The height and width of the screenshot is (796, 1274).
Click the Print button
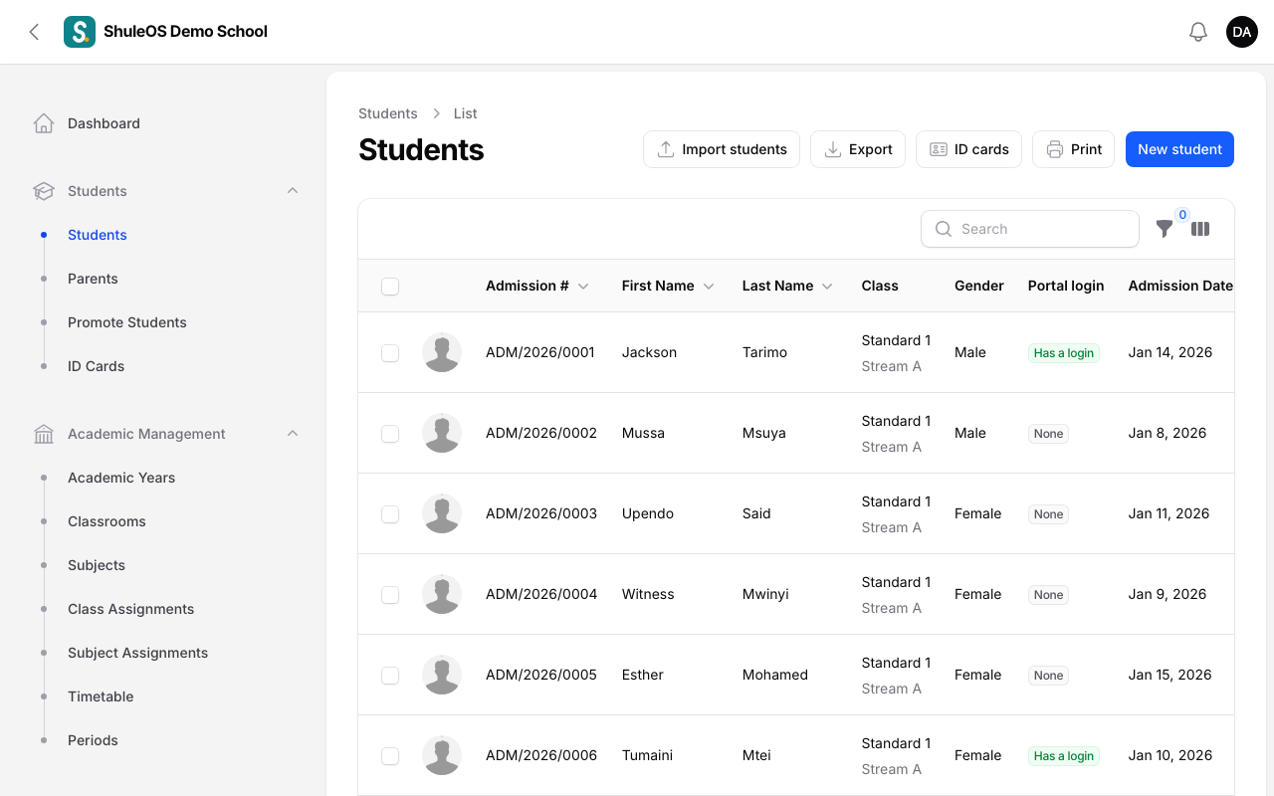(1073, 149)
